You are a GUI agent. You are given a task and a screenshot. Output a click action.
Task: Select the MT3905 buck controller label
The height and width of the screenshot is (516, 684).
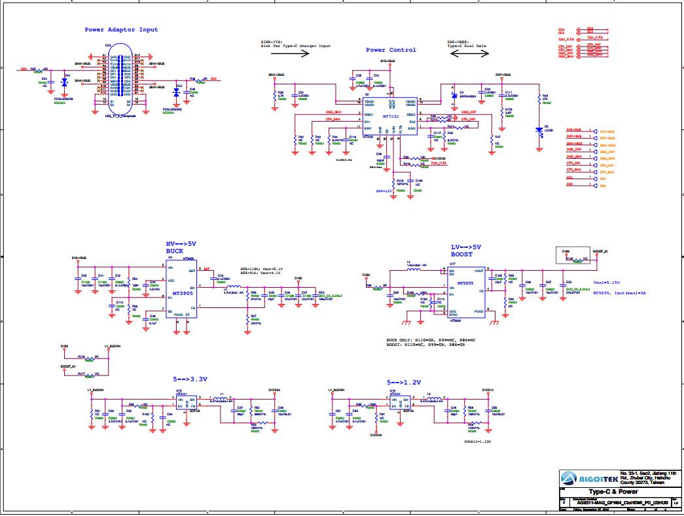click(182, 293)
